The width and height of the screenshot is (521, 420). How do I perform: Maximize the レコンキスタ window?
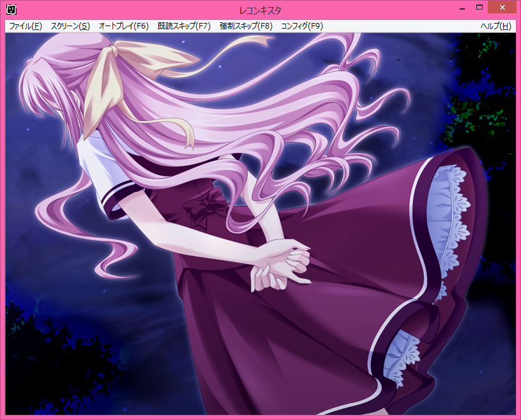pyautogui.click(x=479, y=8)
